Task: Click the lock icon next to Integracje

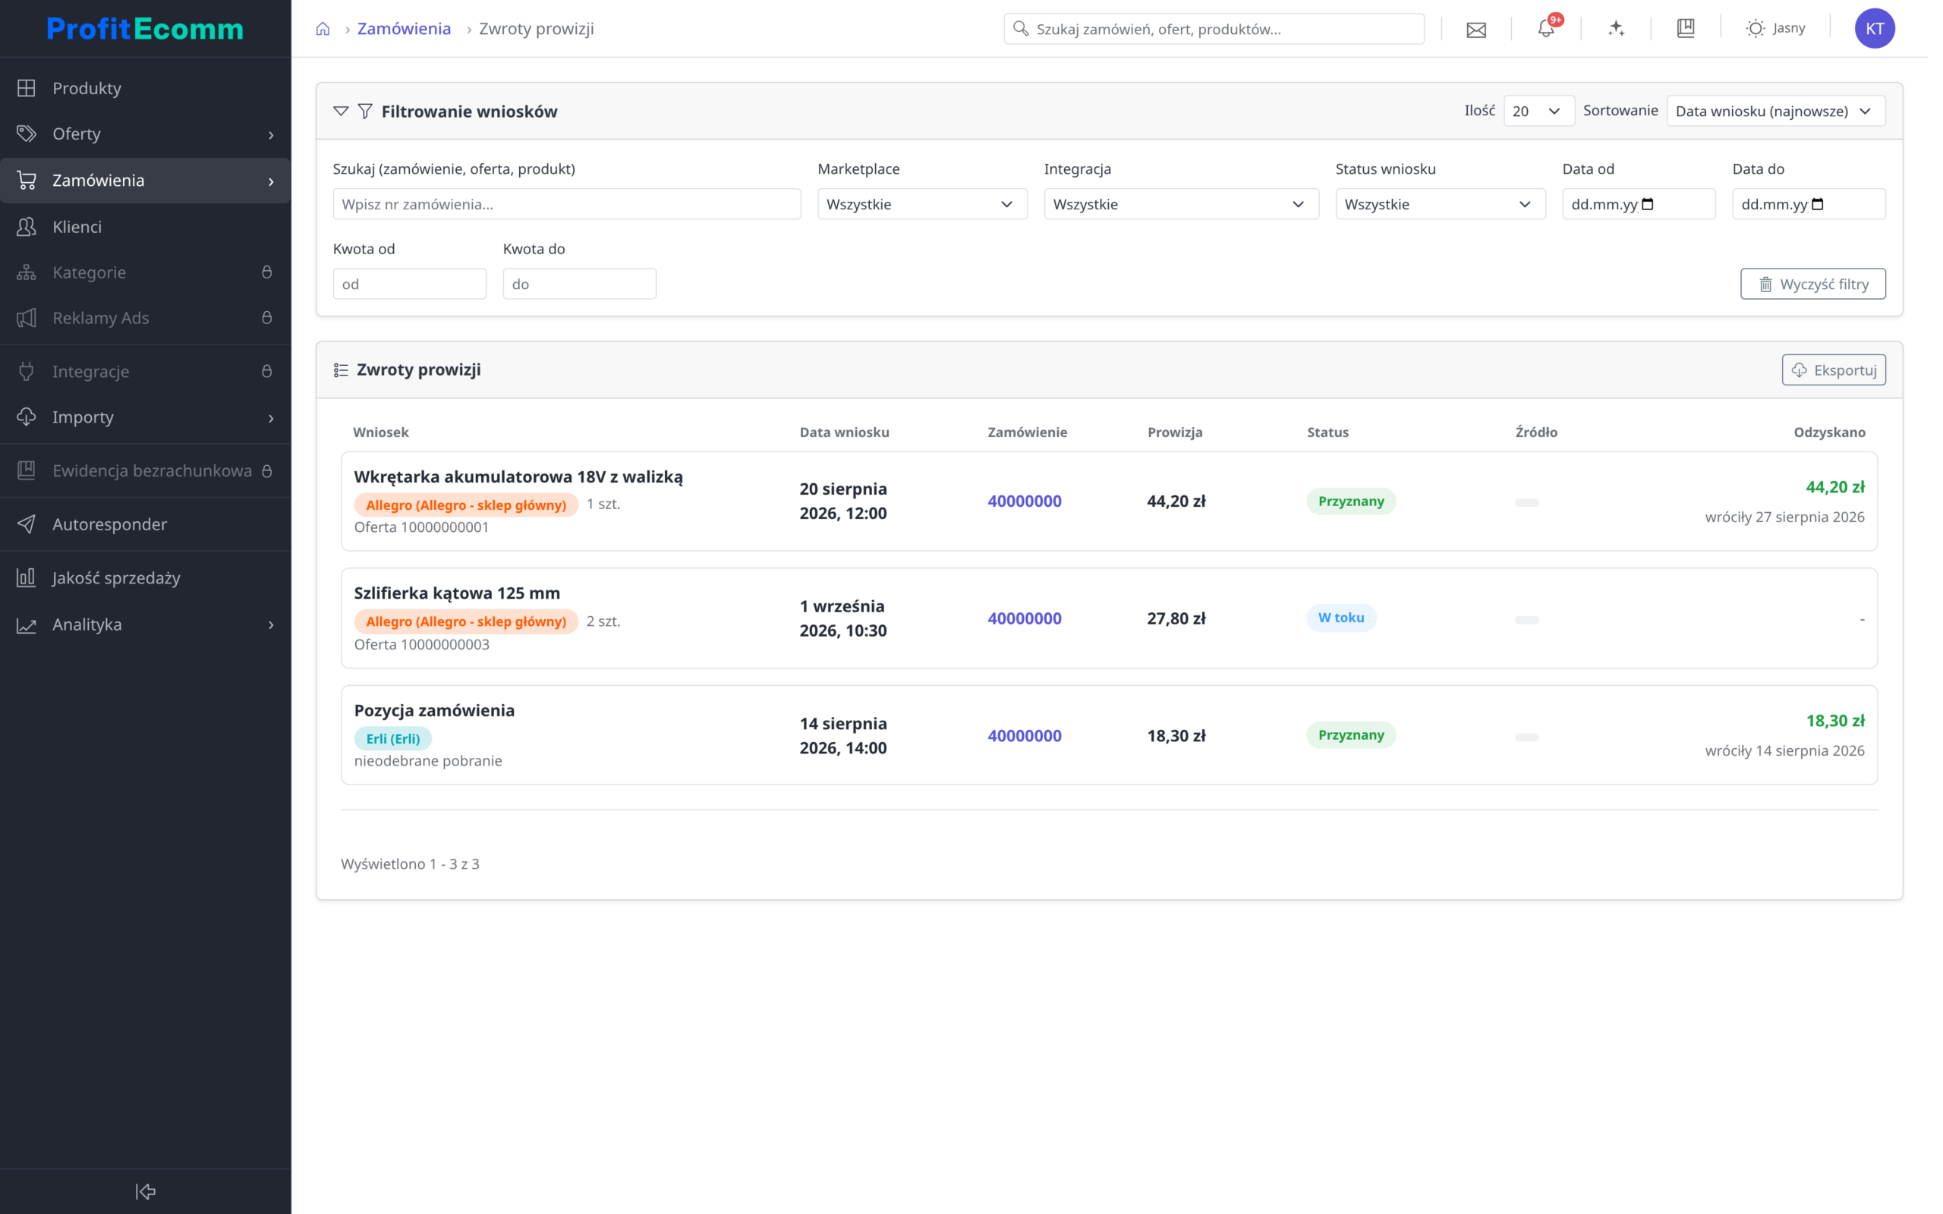Action: pyautogui.click(x=266, y=371)
